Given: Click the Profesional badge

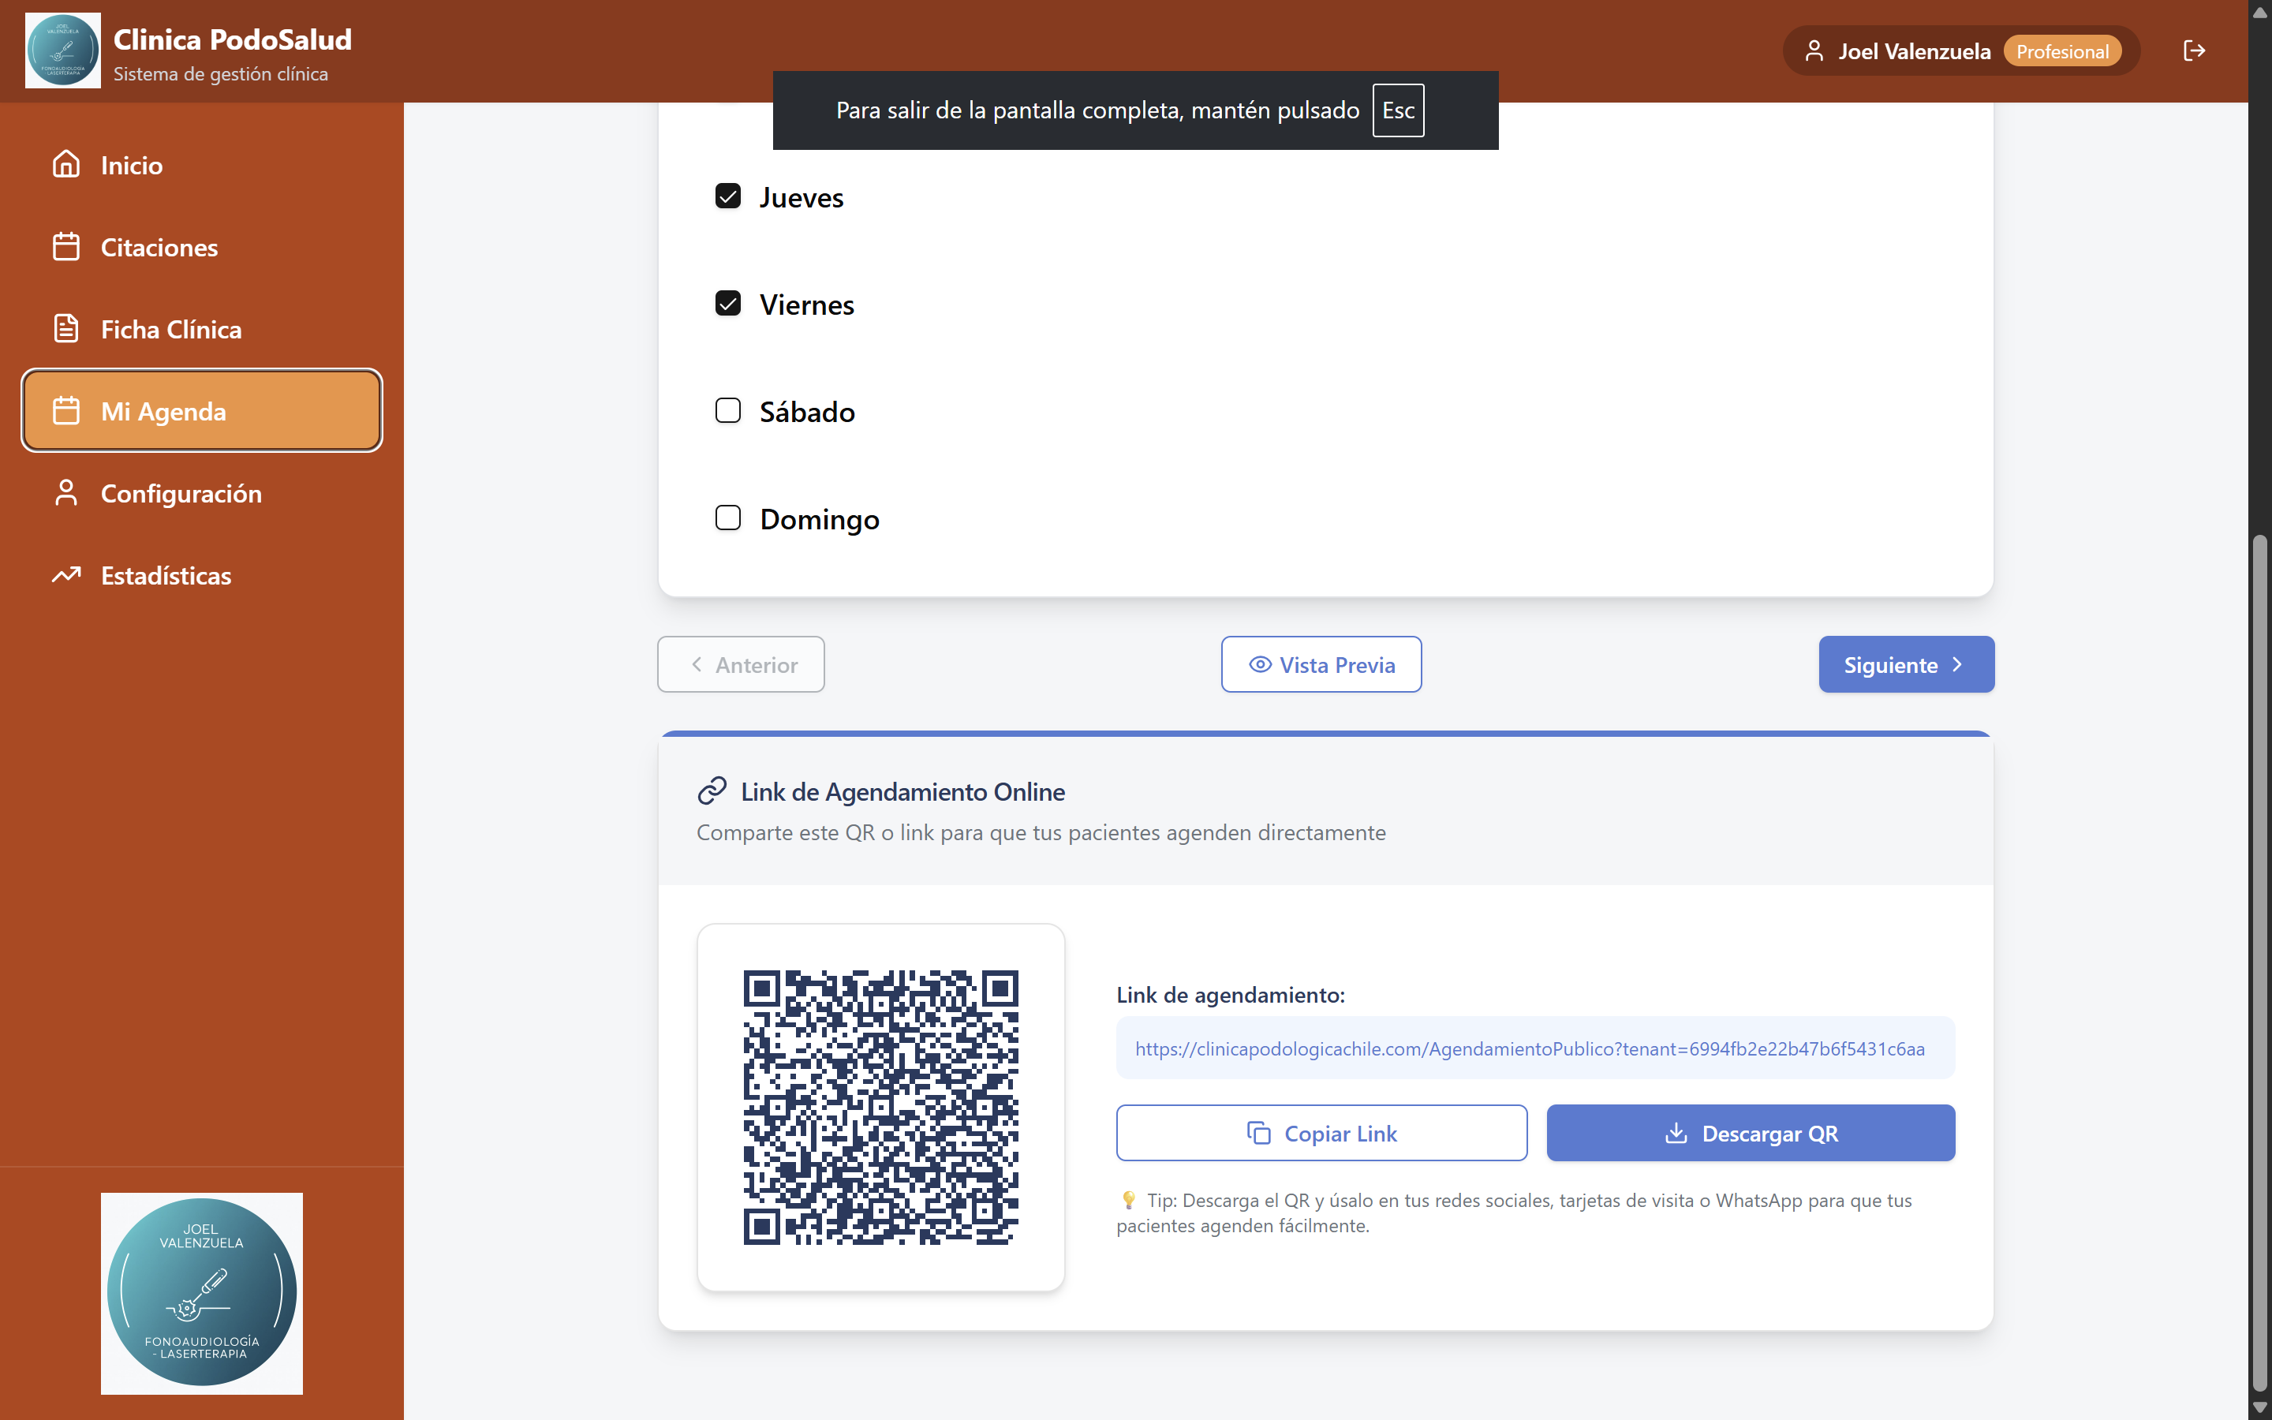Looking at the screenshot, I should click(2061, 50).
